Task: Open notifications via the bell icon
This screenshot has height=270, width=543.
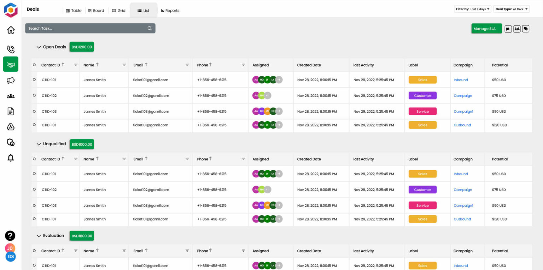Action: pos(11,158)
